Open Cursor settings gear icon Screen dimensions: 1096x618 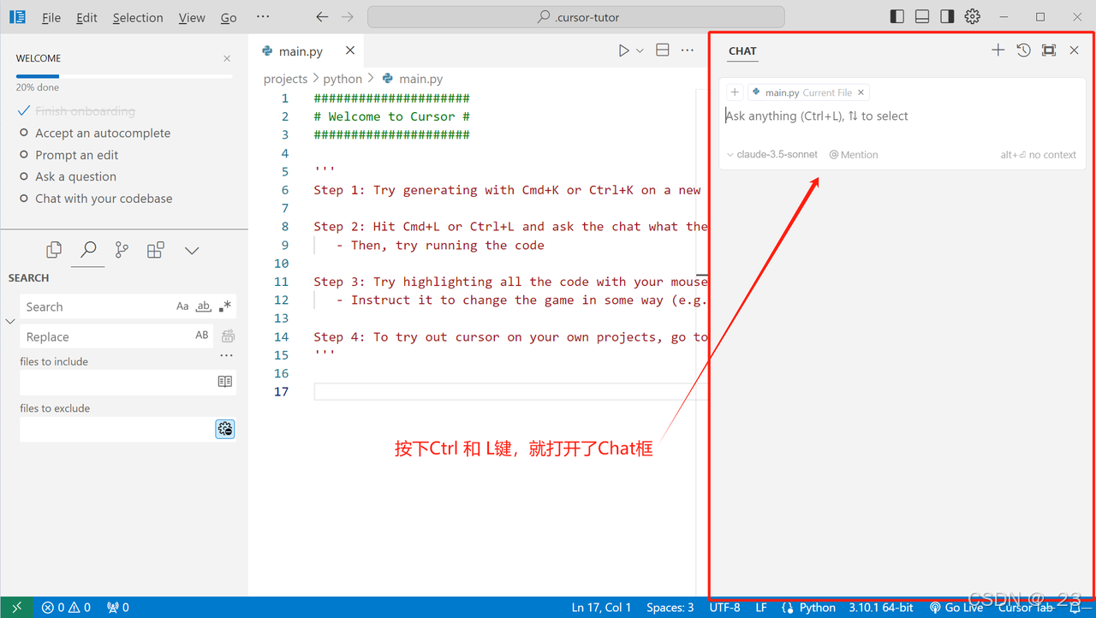point(972,17)
